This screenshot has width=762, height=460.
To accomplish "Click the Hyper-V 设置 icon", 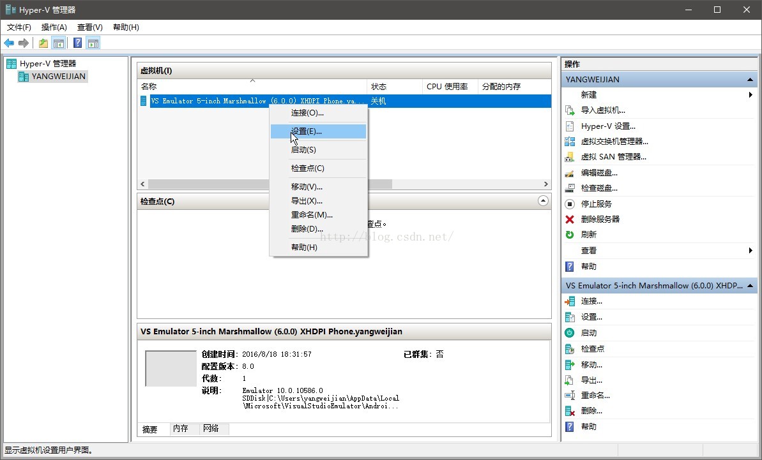I will coord(570,126).
